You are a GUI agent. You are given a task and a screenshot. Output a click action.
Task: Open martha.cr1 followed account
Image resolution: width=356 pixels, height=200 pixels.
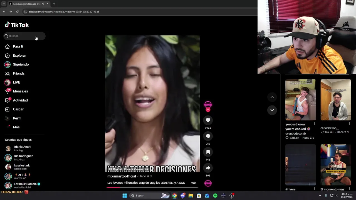(18, 176)
